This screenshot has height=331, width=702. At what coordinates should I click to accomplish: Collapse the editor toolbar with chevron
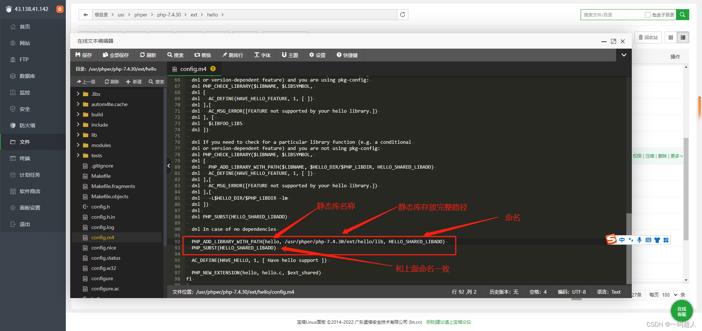624,55
